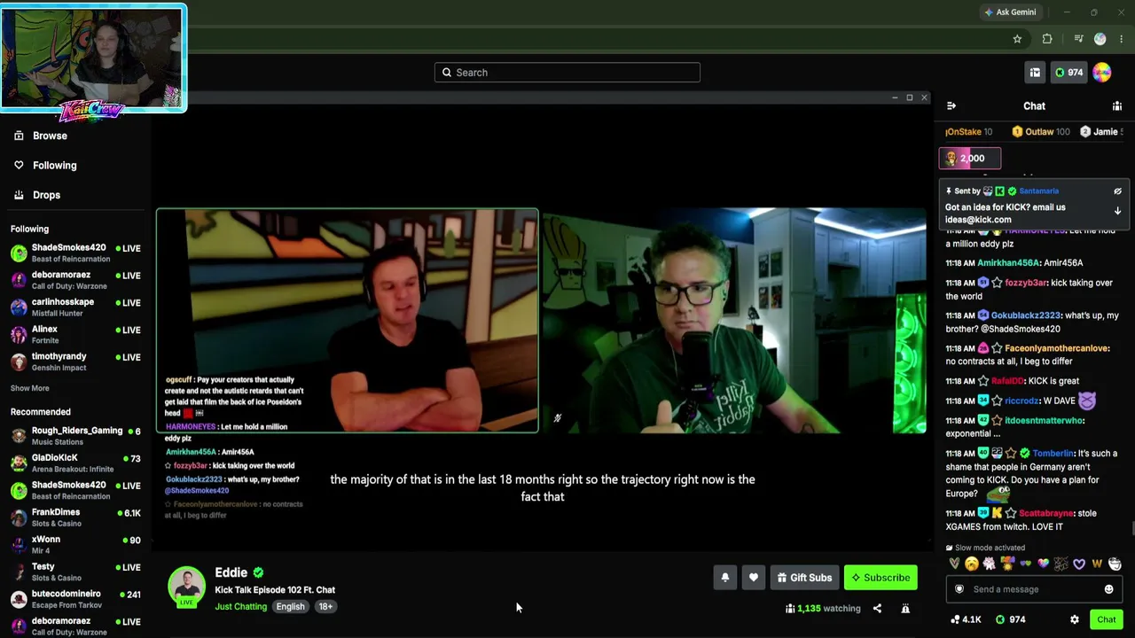Image resolution: width=1135 pixels, height=638 pixels.
Task: Click the 18+ tag
Action: [x=325, y=607]
